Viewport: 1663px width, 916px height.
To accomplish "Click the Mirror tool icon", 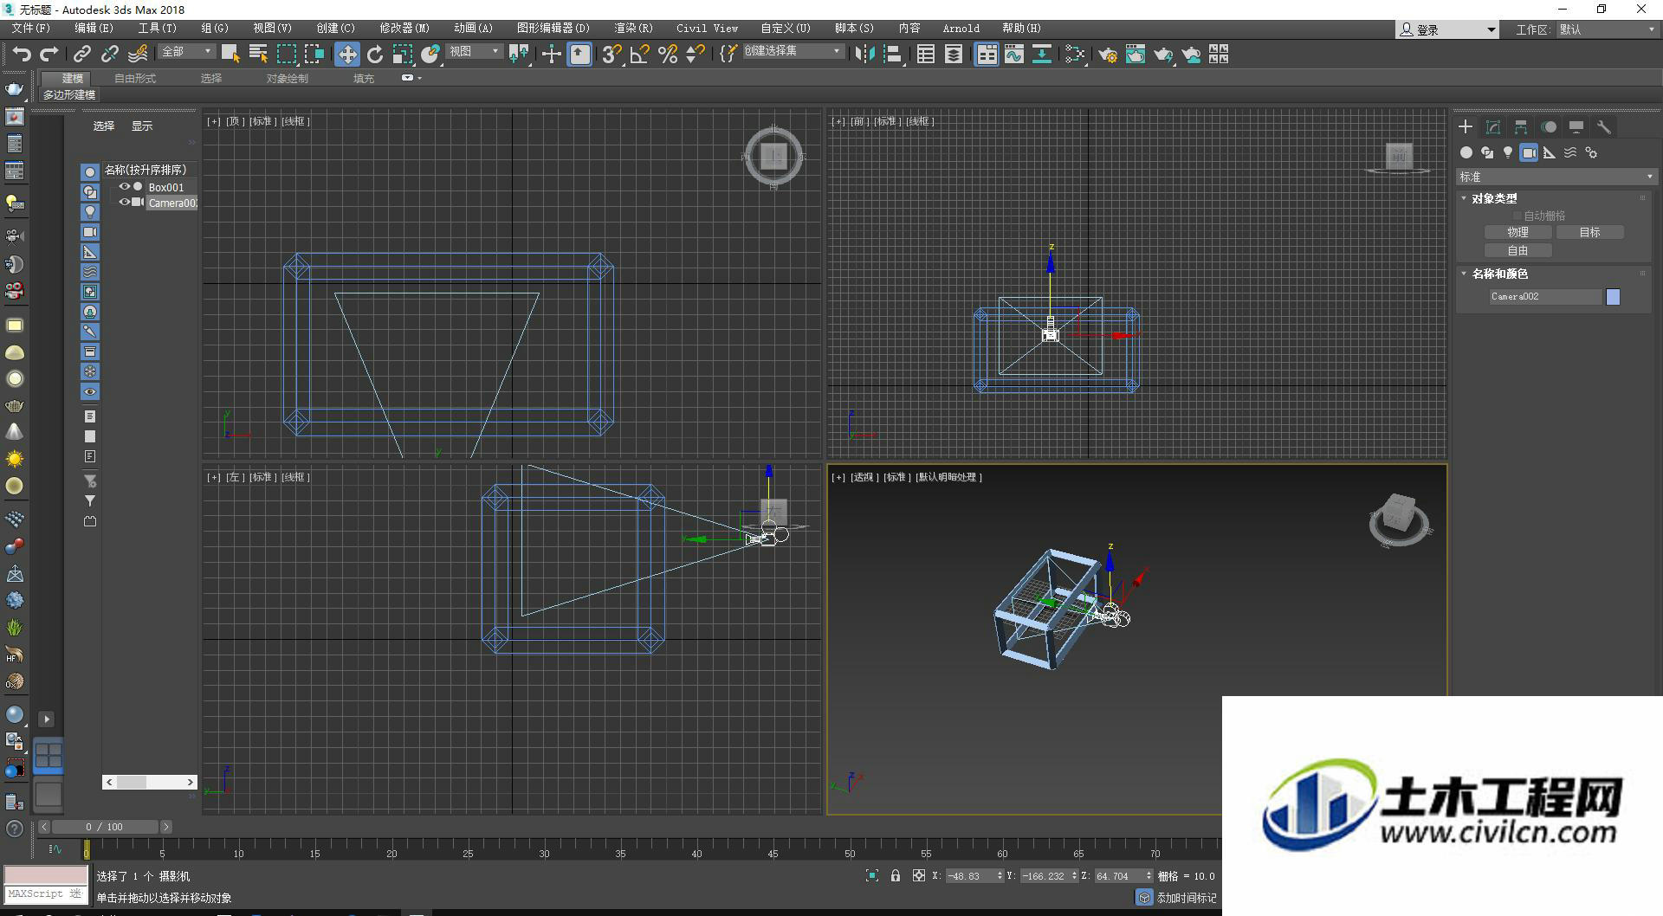I will point(864,54).
